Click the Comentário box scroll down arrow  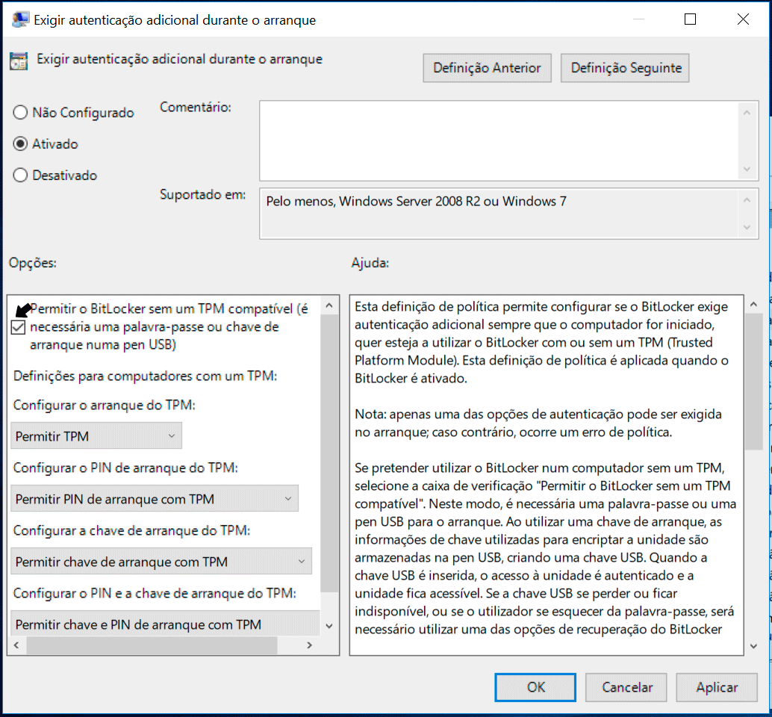tap(747, 169)
